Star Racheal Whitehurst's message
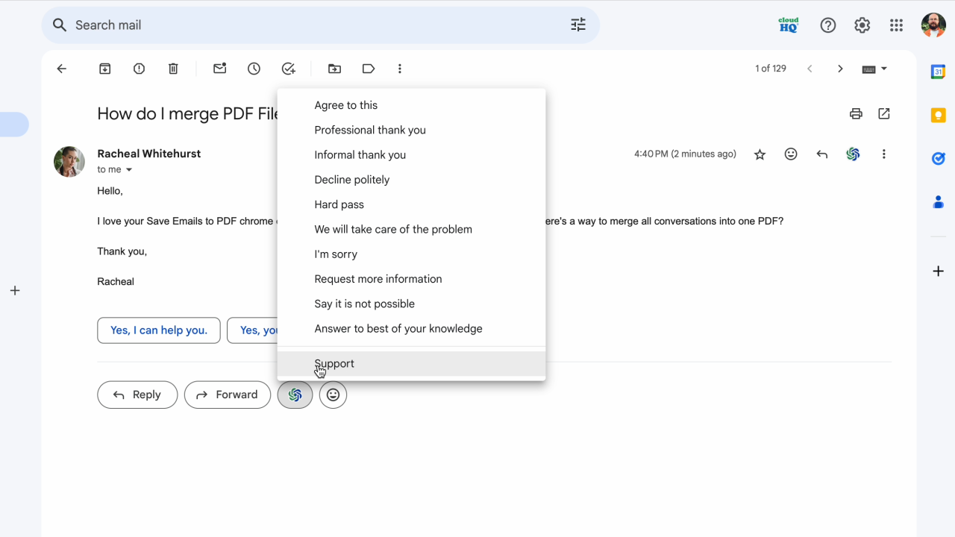Viewport: 955px width, 537px height. pos(760,154)
